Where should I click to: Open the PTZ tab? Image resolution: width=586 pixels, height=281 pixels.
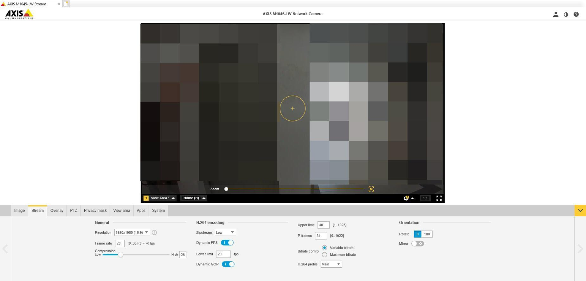[x=74, y=211]
